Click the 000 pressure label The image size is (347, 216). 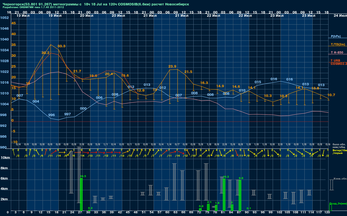click(x=83, y=109)
